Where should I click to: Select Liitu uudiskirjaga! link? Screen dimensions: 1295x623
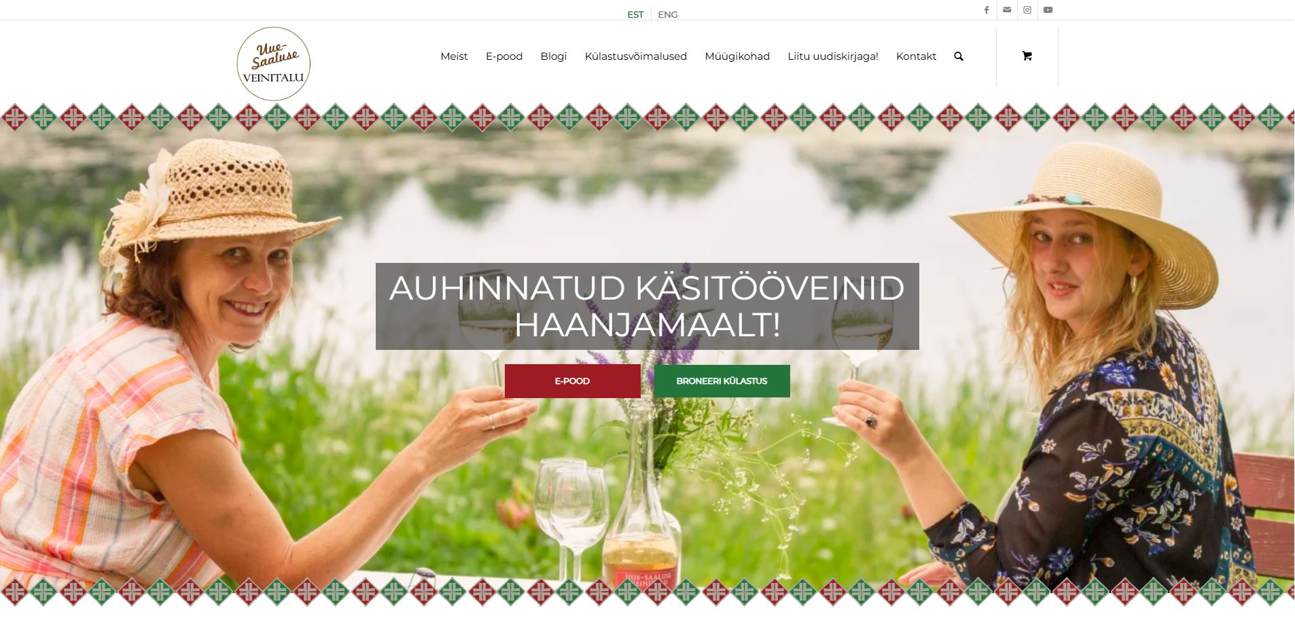833,56
